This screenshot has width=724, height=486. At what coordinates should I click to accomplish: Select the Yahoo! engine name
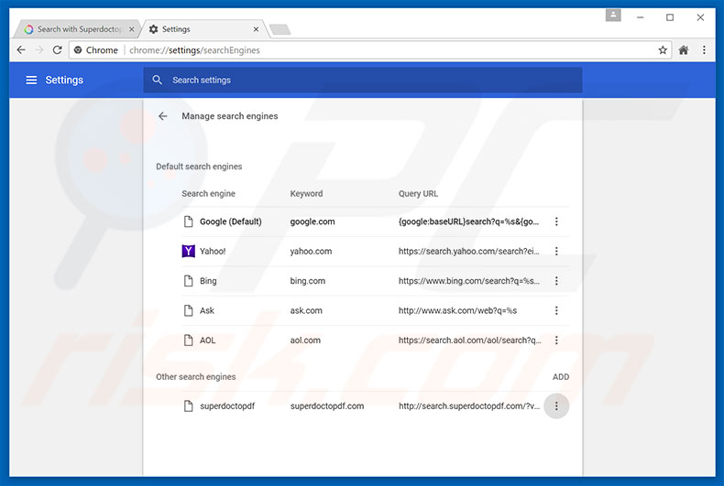click(x=213, y=252)
